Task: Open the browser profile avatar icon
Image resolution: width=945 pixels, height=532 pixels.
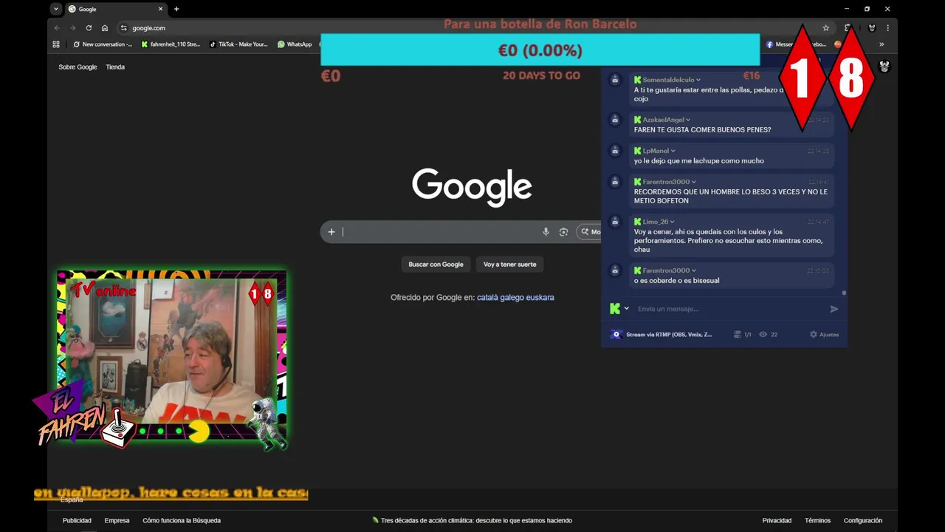Action: coord(872,28)
